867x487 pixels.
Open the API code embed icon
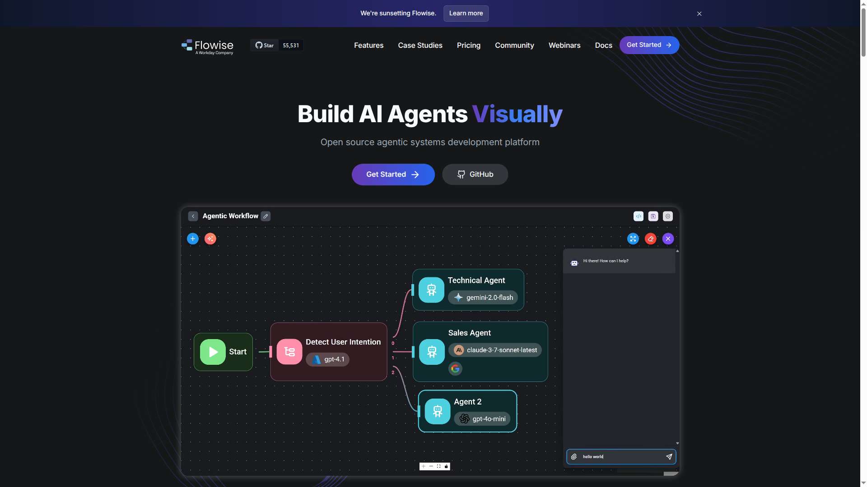(x=638, y=216)
